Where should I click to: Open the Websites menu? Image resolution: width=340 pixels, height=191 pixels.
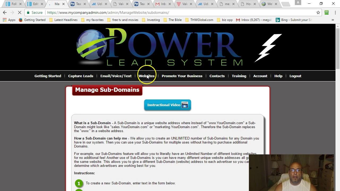click(147, 76)
